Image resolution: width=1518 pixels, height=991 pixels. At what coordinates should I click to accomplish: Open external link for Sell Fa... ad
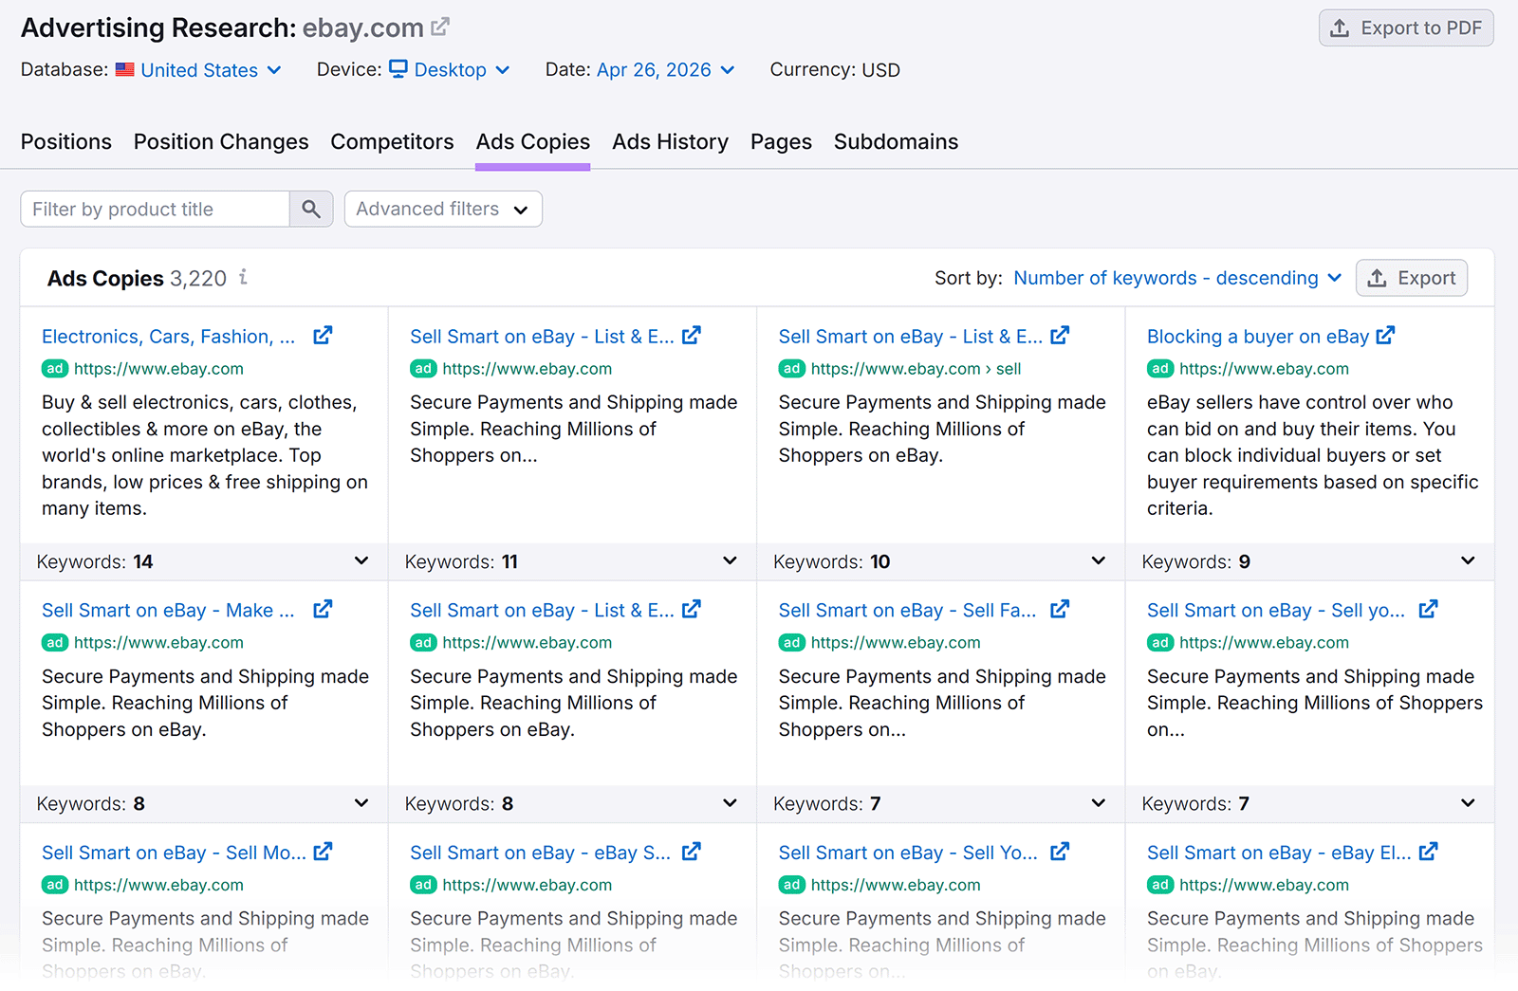point(1060,610)
